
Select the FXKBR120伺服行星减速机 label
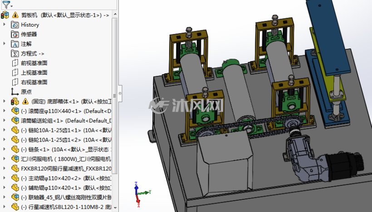[66, 169]
